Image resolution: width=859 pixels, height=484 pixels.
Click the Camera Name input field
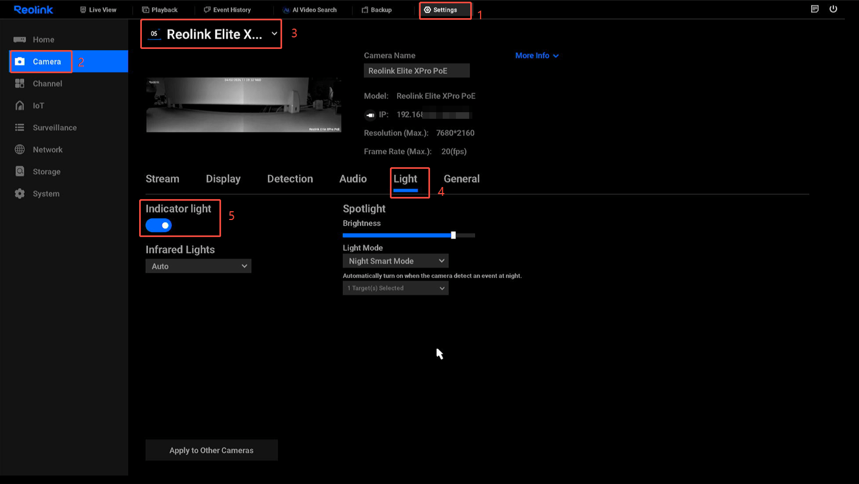[416, 70]
